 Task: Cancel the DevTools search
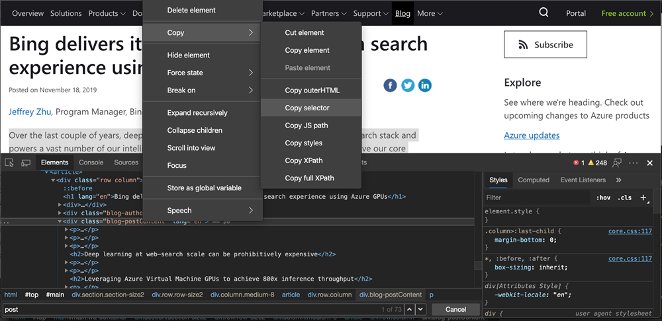tap(456, 310)
